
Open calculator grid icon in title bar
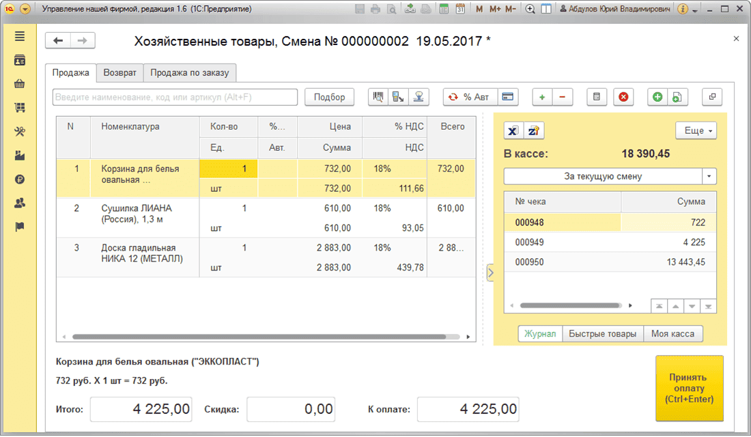click(444, 9)
